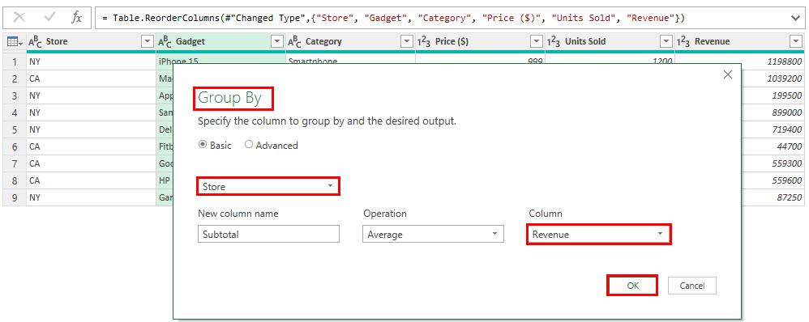Click the Revenue cell 559600
The height and width of the screenshot is (322, 809).
pyautogui.click(x=773, y=181)
